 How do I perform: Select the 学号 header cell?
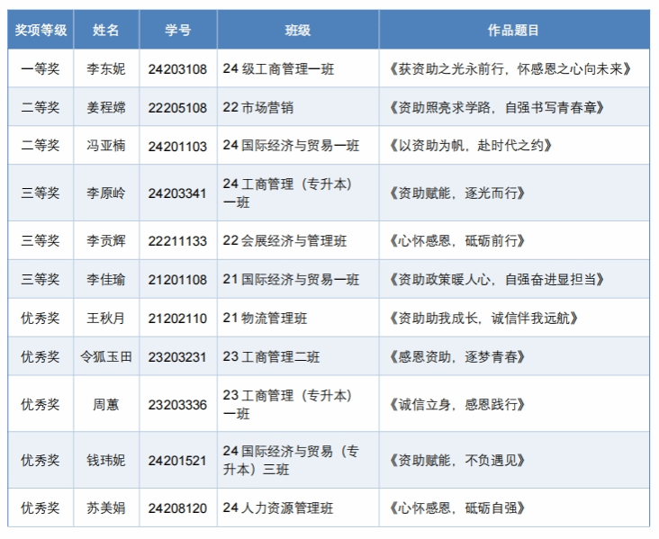pos(177,30)
